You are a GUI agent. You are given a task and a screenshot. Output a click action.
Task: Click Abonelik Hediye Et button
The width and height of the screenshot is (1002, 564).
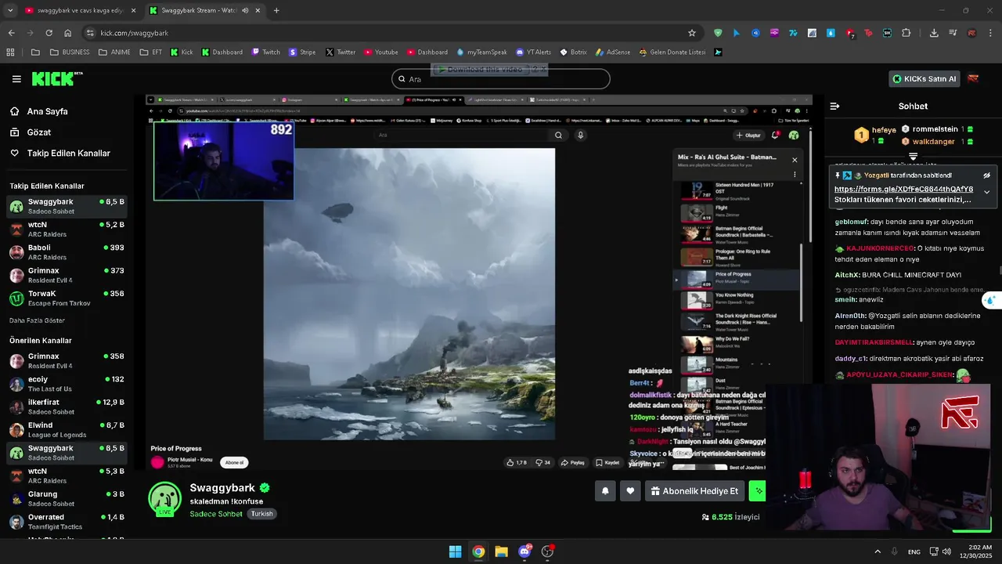694,491
